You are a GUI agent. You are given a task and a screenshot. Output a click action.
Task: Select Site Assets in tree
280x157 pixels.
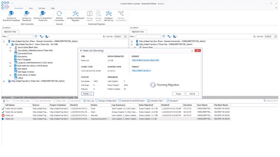click(x=22, y=69)
